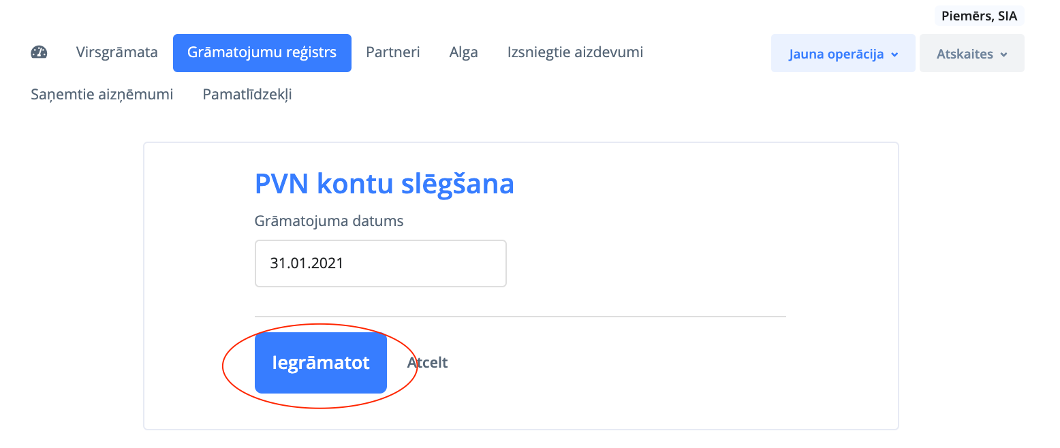Focus the Grāmatojuma datums date field
Viewport: 1060px width, 448px height.
coord(380,263)
